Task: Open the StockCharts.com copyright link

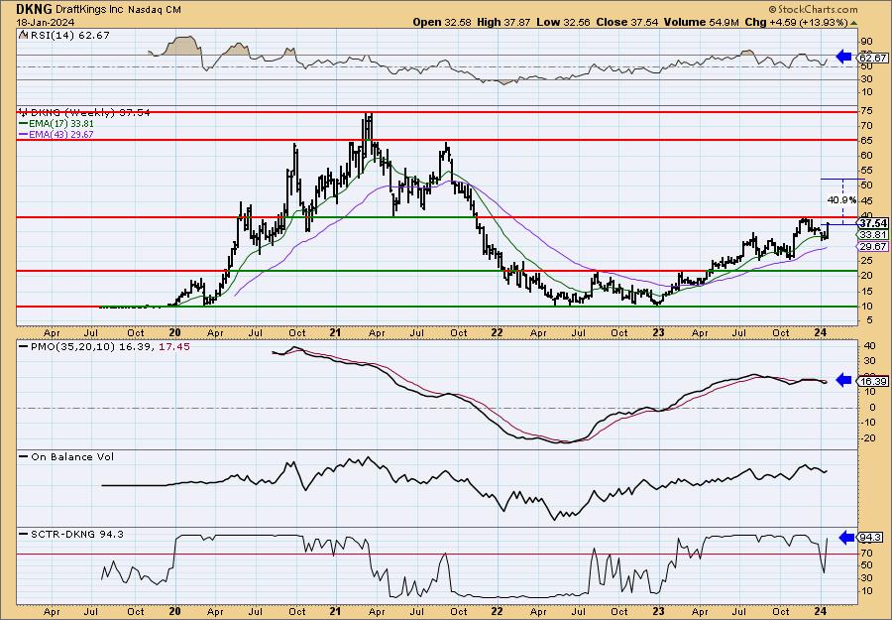Action: pyautogui.click(x=813, y=9)
